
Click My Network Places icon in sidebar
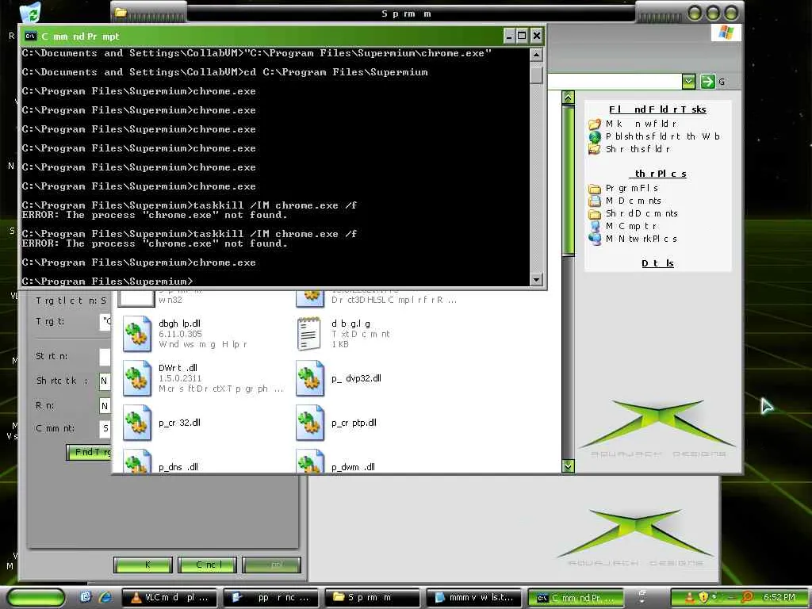[x=595, y=239]
